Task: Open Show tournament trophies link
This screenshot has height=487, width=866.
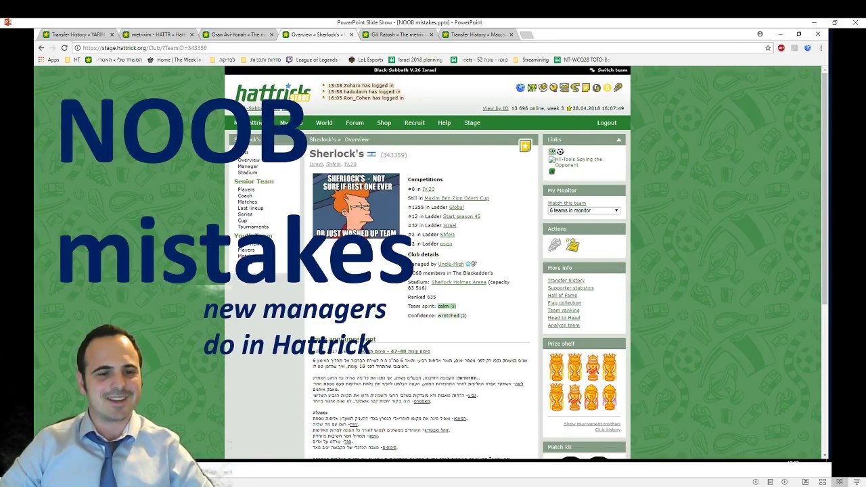Action: click(x=592, y=424)
